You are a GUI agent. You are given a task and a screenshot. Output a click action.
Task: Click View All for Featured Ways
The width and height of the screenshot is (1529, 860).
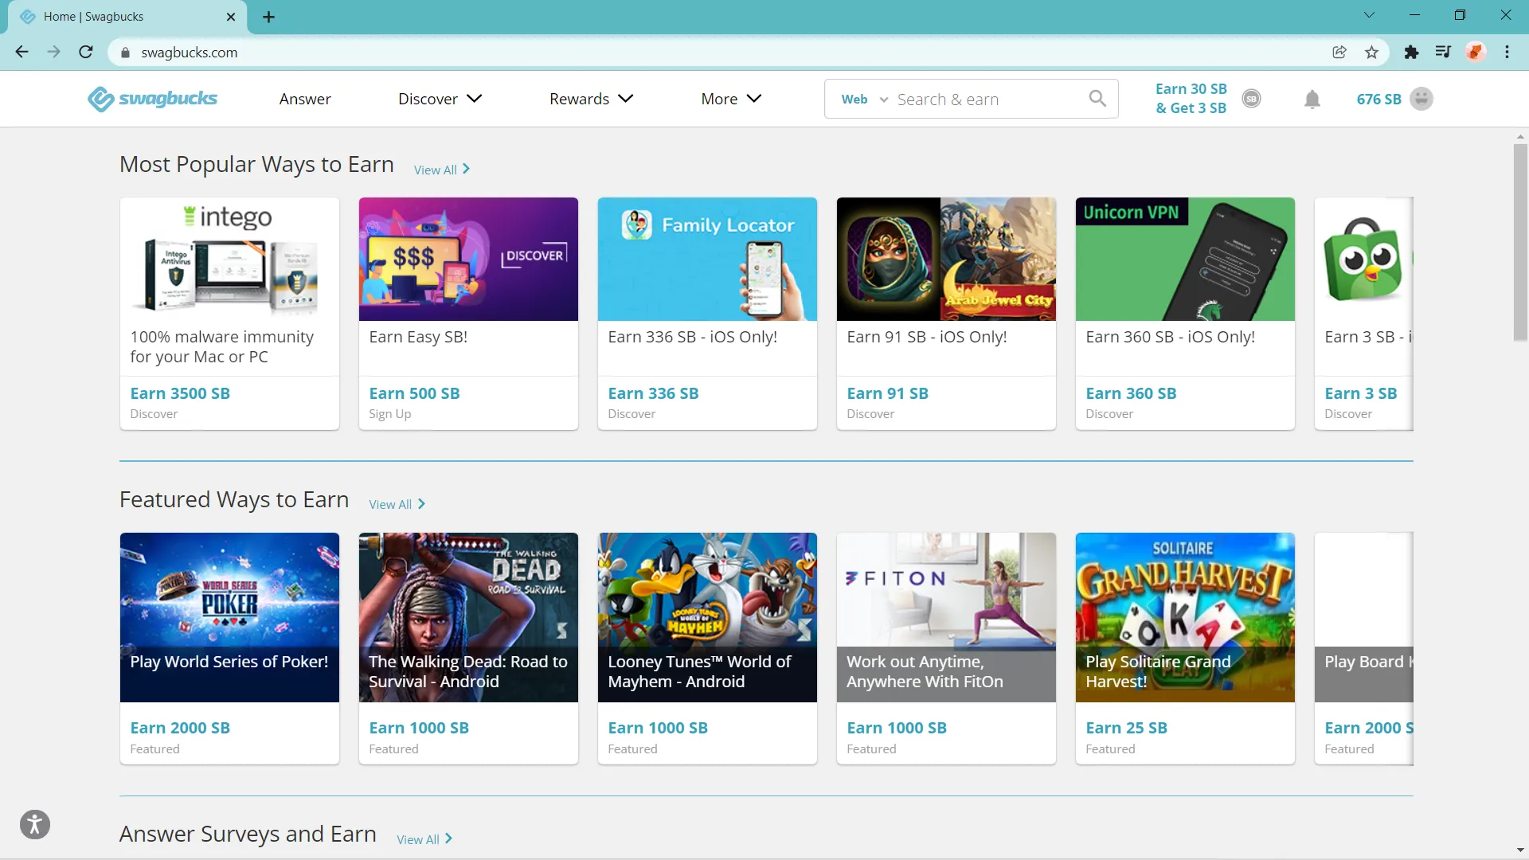pyautogui.click(x=397, y=504)
